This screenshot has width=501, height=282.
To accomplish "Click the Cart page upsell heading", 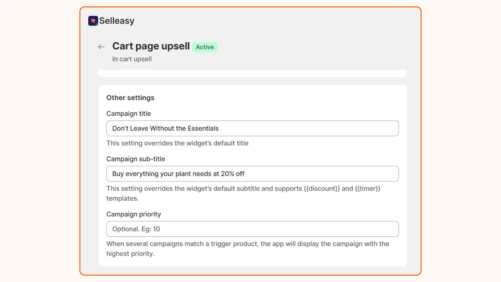I will (x=151, y=46).
